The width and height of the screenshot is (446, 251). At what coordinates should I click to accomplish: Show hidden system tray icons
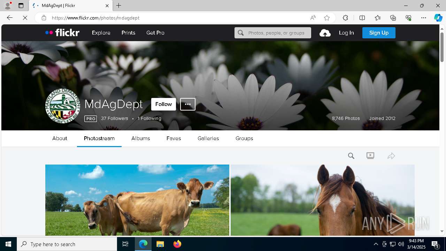pyautogui.click(x=376, y=244)
